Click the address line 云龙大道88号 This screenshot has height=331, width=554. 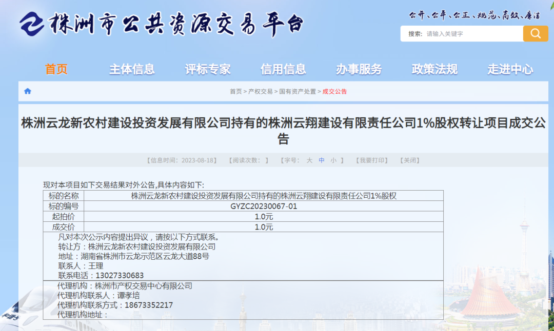tap(133, 256)
